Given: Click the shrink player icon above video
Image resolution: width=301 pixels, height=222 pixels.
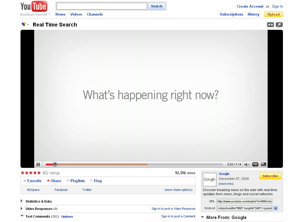Looking at the screenshot, I should 270,25.
